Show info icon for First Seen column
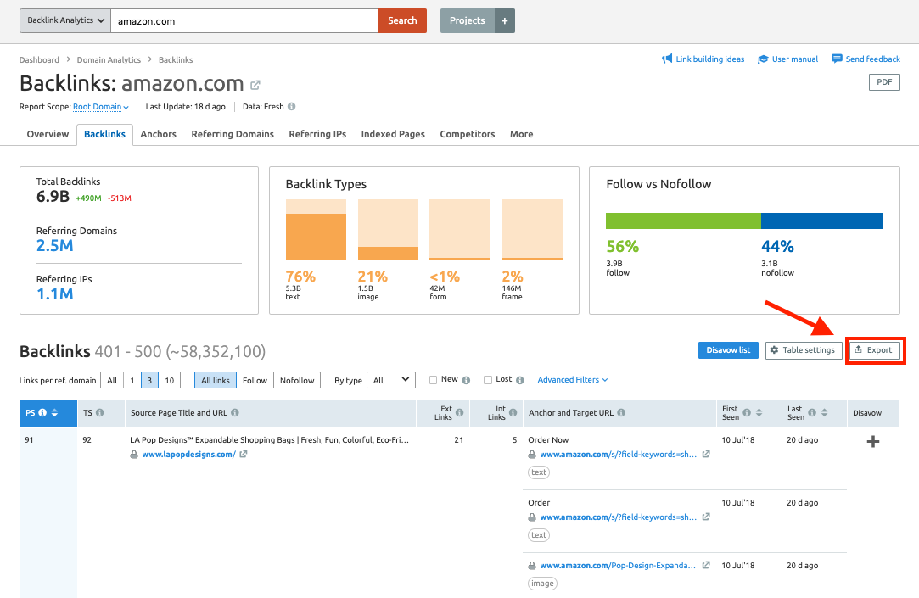Viewport: 919px width, 598px height. click(x=747, y=413)
